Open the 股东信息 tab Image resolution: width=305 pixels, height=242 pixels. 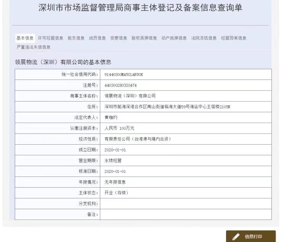tap(76, 38)
